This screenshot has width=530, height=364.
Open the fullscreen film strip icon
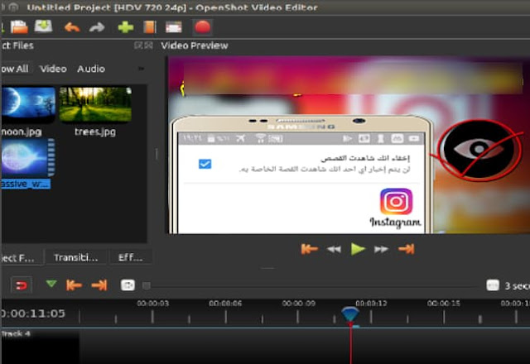pyautogui.click(x=174, y=27)
